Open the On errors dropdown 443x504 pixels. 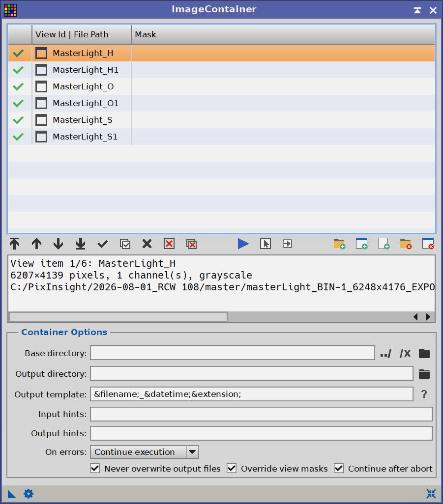point(145,452)
